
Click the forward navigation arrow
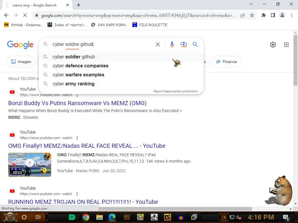coord(16,15)
